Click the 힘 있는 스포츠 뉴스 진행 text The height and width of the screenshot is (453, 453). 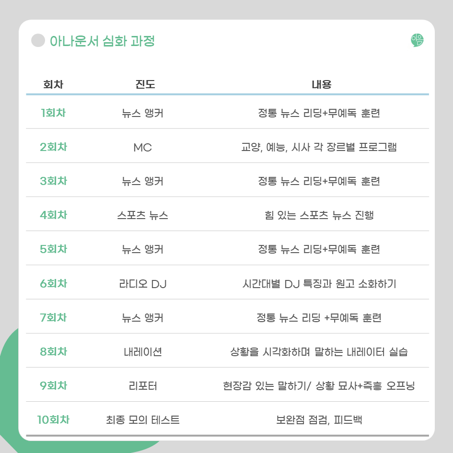point(319,215)
